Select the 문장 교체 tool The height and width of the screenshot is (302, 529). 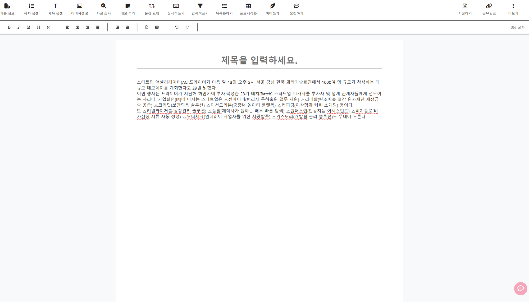(x=152, y=9)
